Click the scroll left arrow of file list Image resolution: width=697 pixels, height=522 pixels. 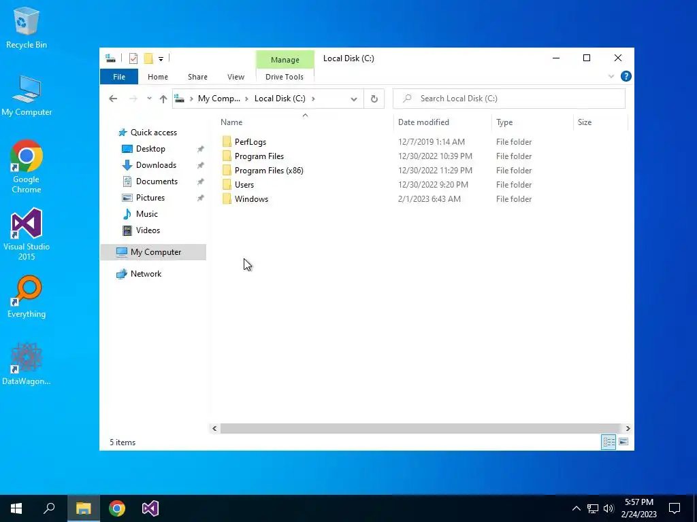[214, 428]
